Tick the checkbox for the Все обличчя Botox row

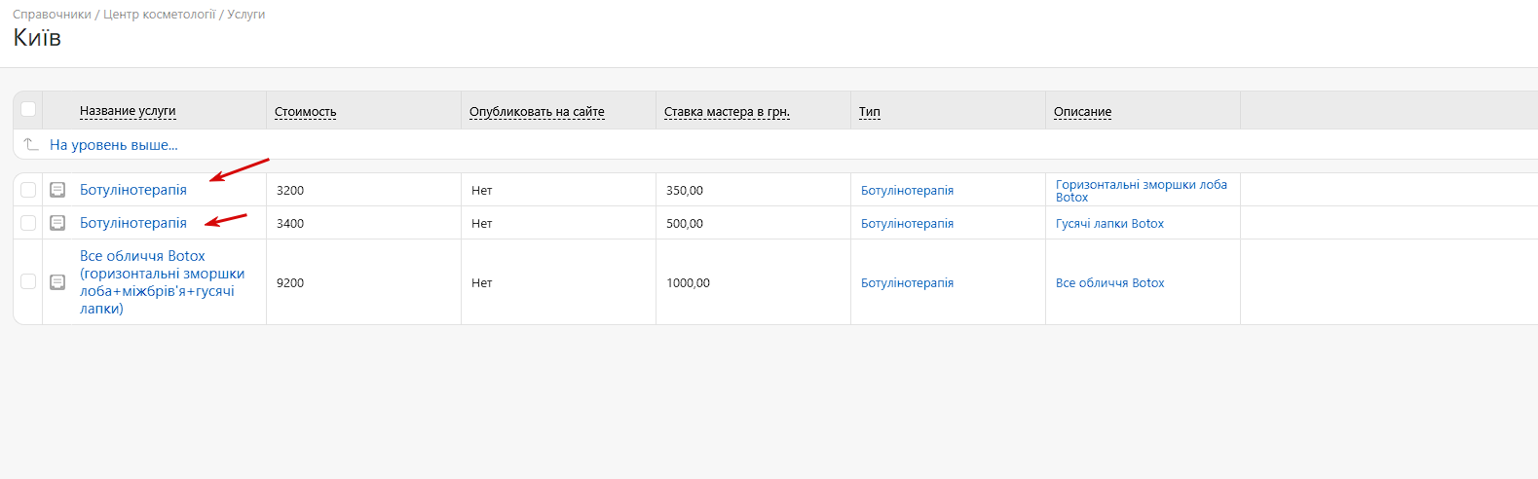28,281
